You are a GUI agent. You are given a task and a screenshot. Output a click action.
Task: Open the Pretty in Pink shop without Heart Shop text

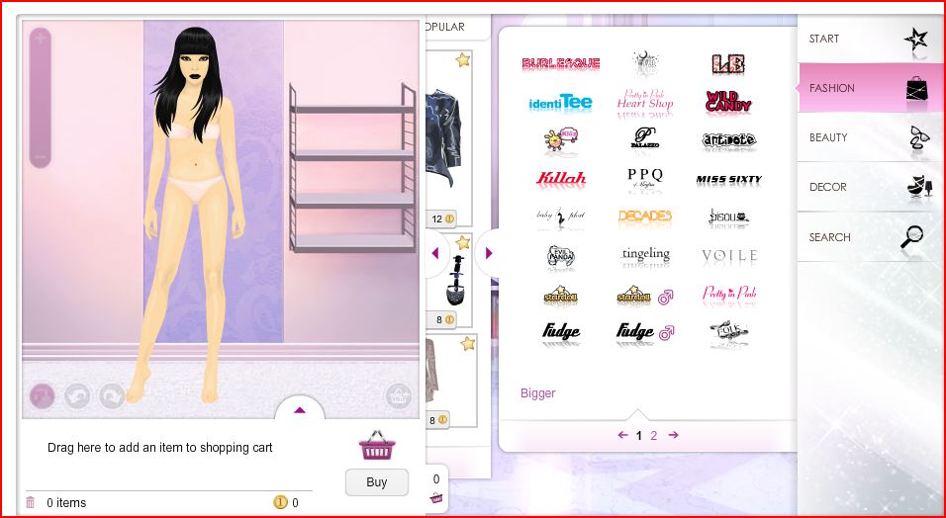pyautogui.click(x=729, y=295)
